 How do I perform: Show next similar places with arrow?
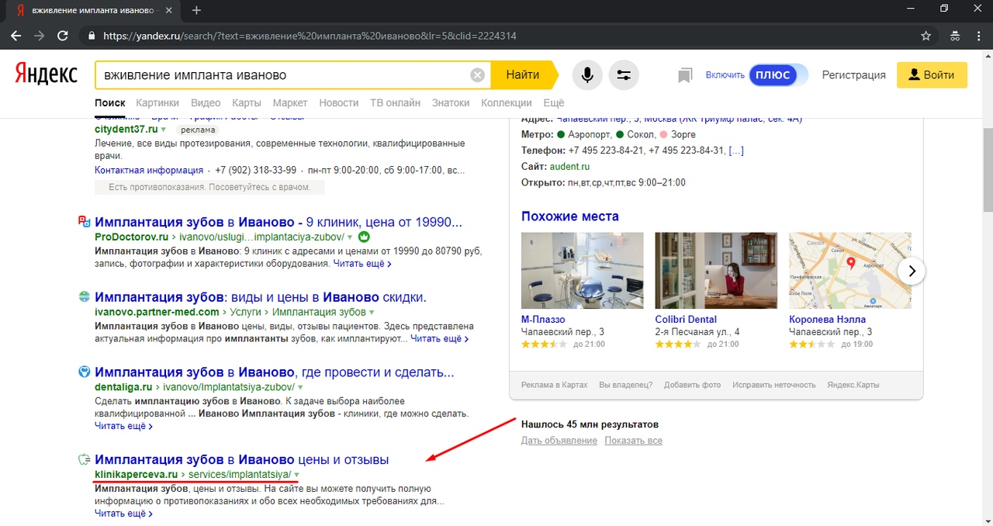[x=912, y=271]
